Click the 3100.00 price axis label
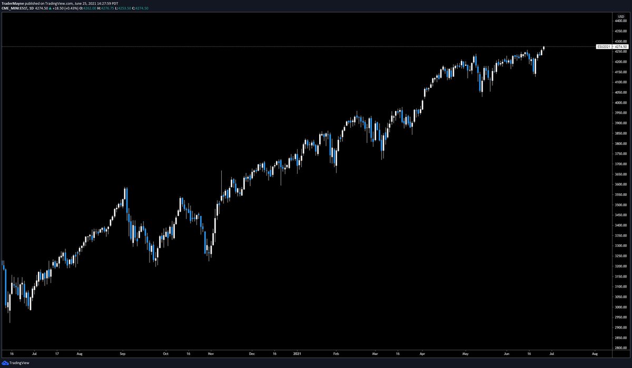This screenshot has width=632, height=368. tap(620, 286)
